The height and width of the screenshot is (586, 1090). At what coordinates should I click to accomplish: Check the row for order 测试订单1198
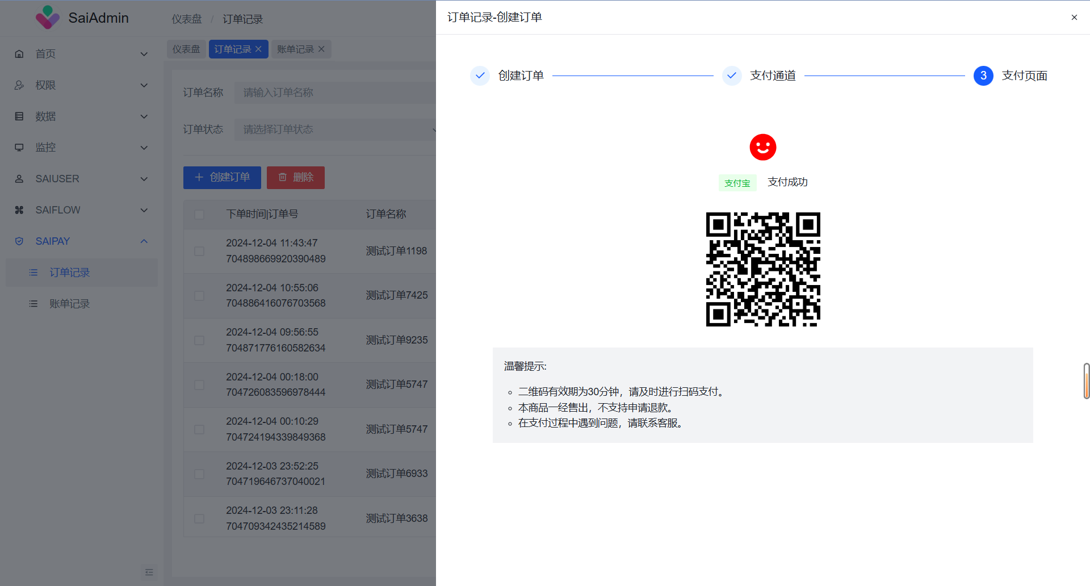[199, 251]
